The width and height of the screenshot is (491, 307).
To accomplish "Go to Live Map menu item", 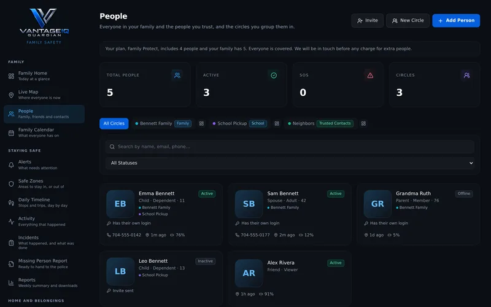I will pos(44,95).
